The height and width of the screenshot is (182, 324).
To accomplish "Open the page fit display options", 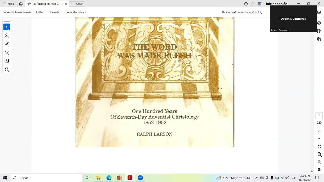I will pos(319,154).
